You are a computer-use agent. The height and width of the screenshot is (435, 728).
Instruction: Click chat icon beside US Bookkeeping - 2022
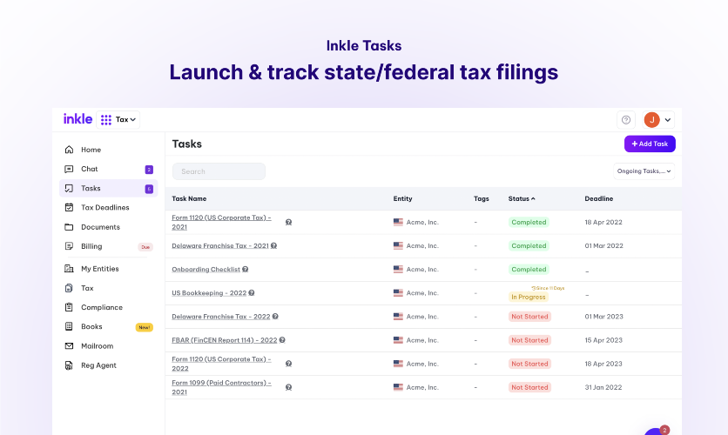[x=252, y=293]
